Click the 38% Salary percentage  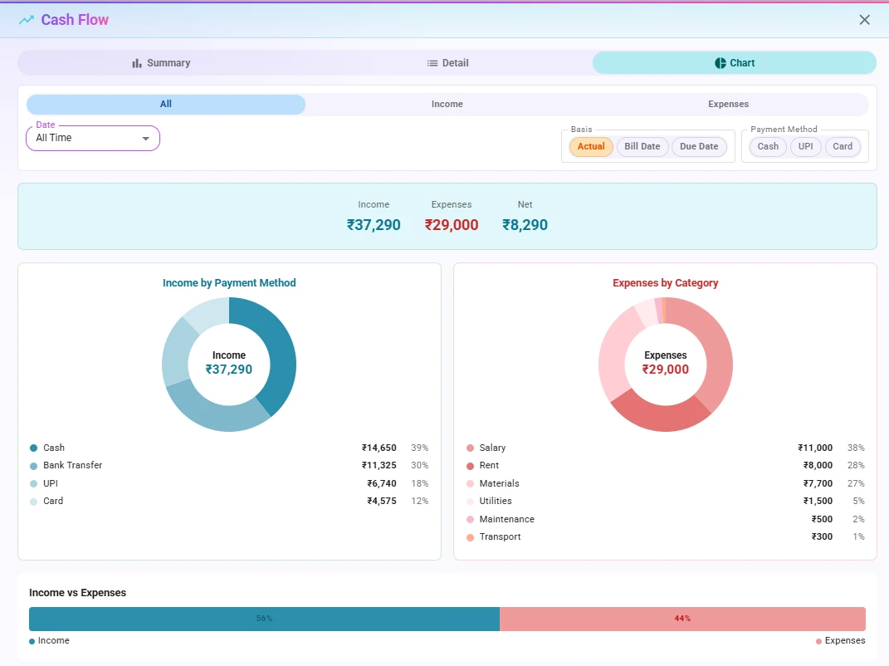pyautogui.click(x=856, y=448)
